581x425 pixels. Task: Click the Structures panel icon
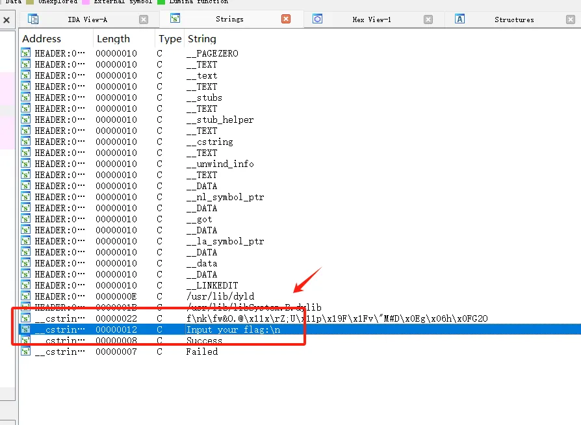tap(459, 19)
